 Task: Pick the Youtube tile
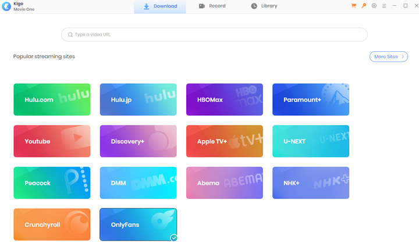click(52, 141)
